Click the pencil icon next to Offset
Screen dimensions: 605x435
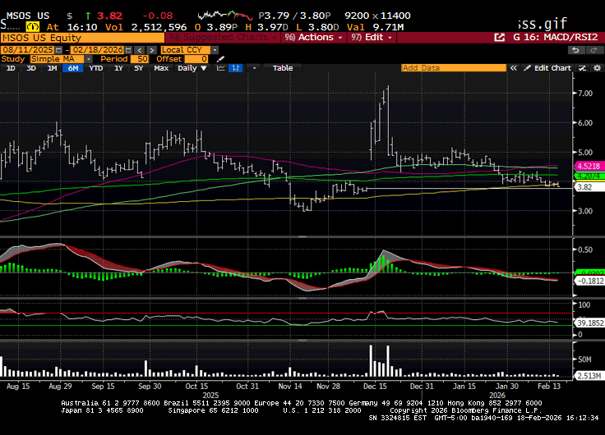point(220,59)
